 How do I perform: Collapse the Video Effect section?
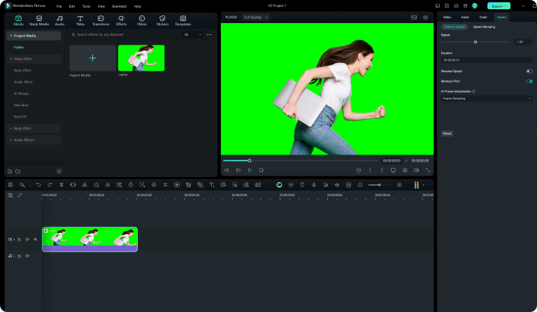point(11,59)
